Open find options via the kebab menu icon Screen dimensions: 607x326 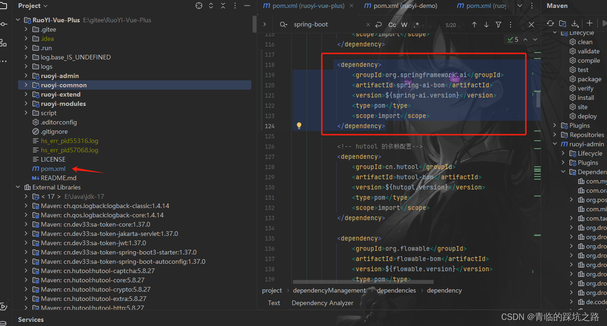tap(510, 24)
